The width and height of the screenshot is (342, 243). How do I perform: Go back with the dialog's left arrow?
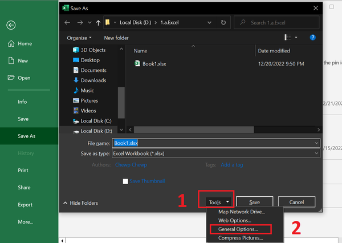click(x=67, y=22)
